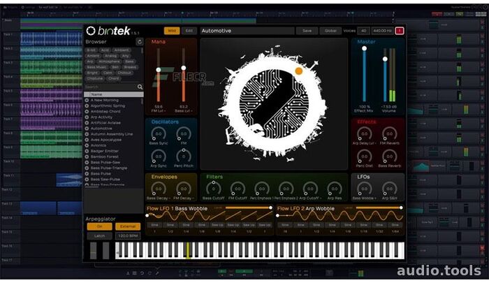Screen dimensions: 489x283
Task: Switch to the Wild view tab
Action: [x=171, y=31]
